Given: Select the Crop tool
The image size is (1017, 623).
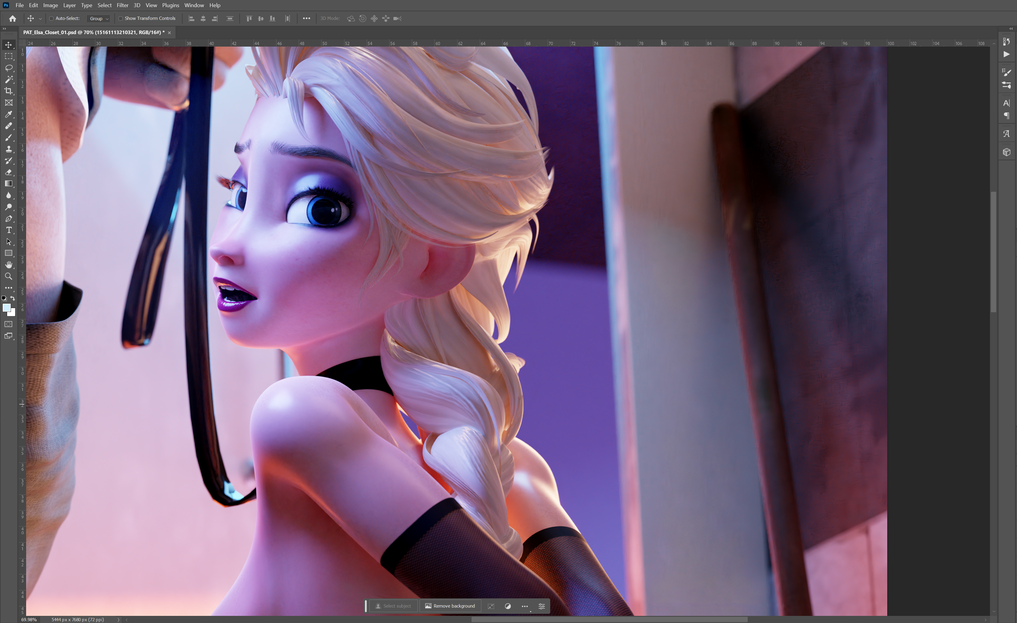Looking at the screenshot, I should (x=9, y=91).
